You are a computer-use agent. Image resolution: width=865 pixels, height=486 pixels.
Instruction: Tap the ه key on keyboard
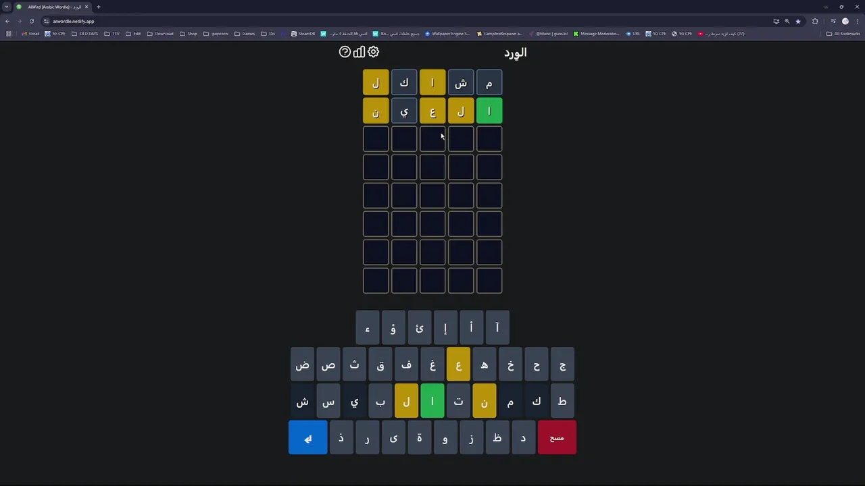click(485, 364)
